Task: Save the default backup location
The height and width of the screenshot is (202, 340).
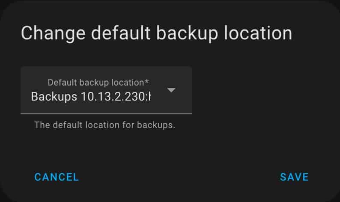Action: pos(294,177)
